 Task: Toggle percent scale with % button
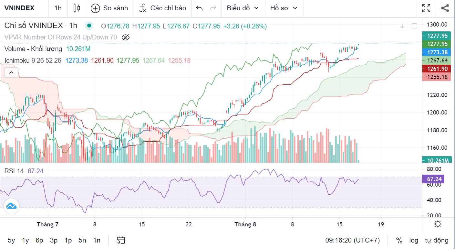[x=399, y=240]
